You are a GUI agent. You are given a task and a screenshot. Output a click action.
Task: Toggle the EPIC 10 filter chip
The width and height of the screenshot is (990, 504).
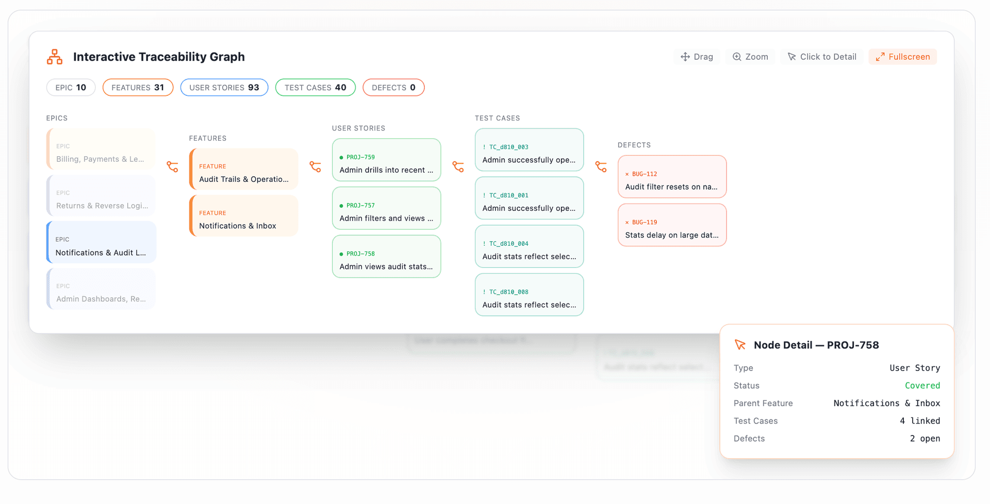click(71, 87)
